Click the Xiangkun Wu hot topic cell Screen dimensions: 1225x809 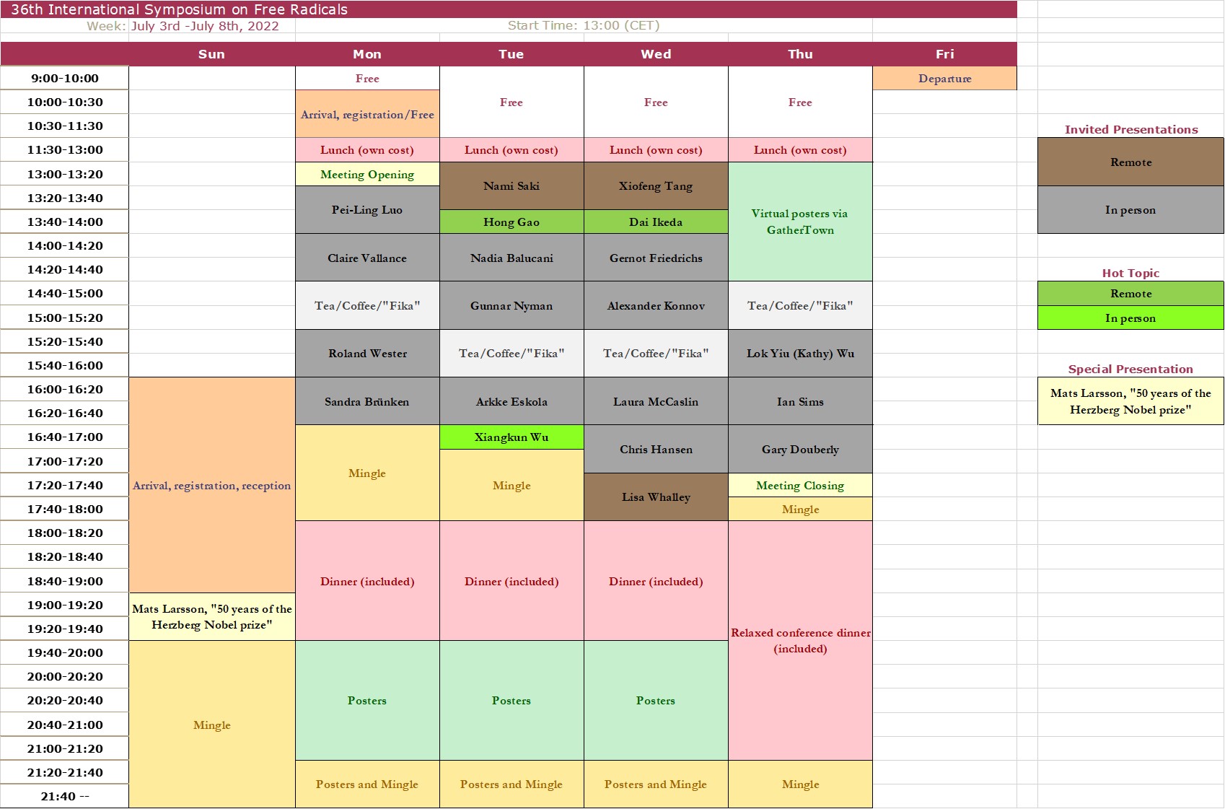point(511,437)
